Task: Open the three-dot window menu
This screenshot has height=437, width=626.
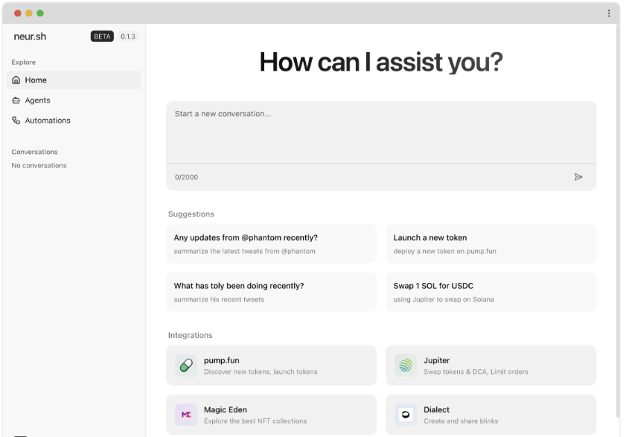Action: point(609,13)
